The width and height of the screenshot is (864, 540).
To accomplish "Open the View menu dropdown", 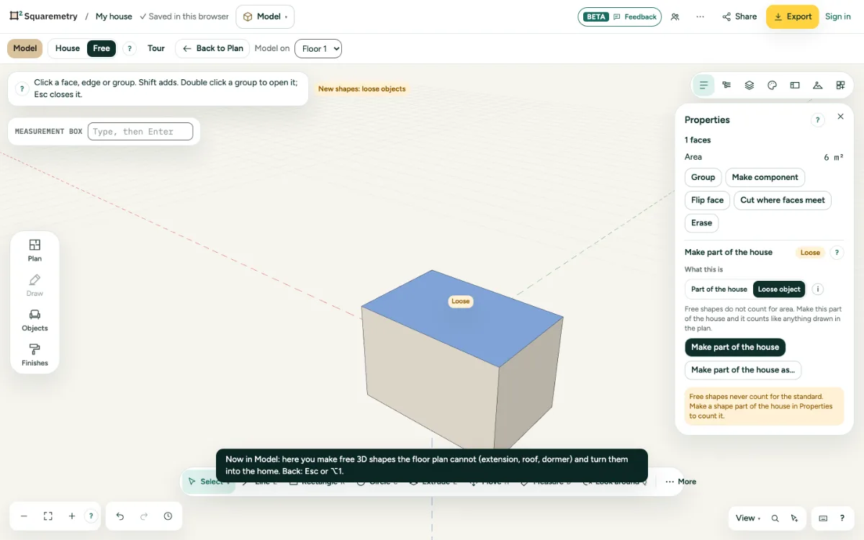I will (748, 518).
